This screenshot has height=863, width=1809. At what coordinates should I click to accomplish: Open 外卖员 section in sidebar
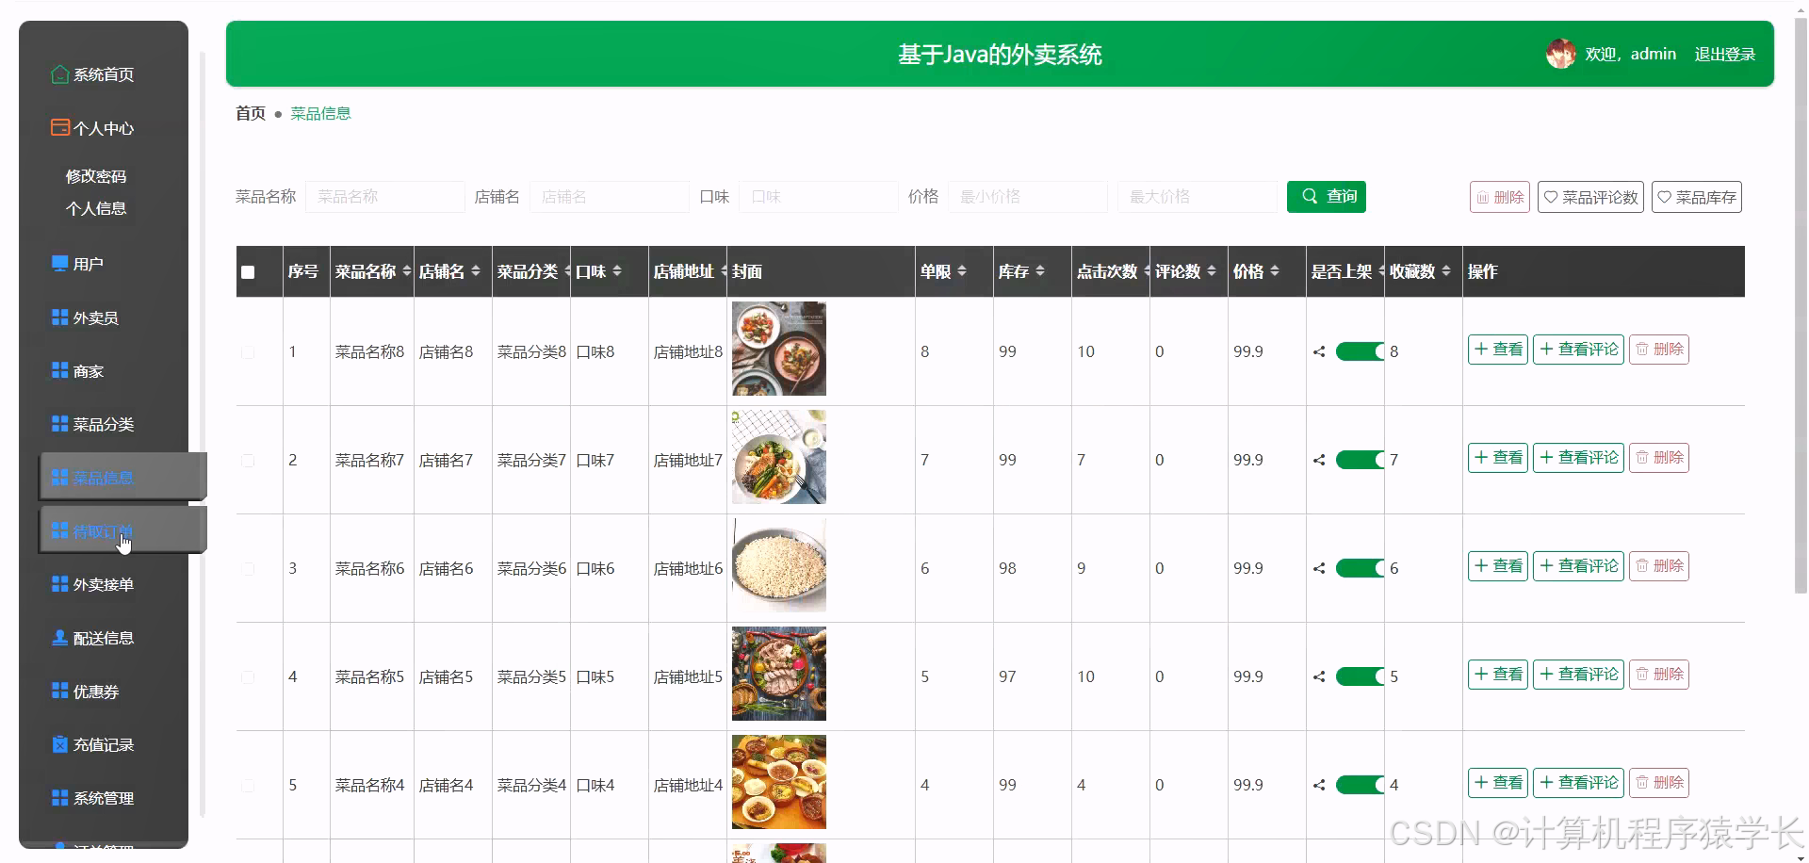pyautogui.click(x=94, y=318)
